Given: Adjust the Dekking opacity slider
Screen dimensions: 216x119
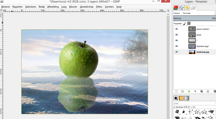Looking at the screenshot, I should point(194,18).
